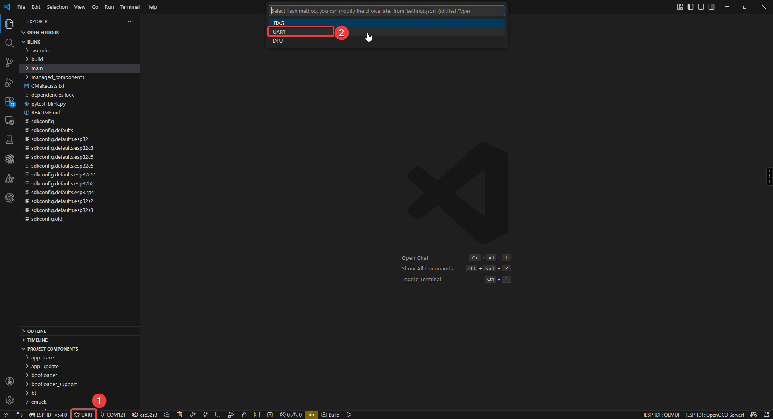Expand the OUTLINE section

(x=79, y=331)
